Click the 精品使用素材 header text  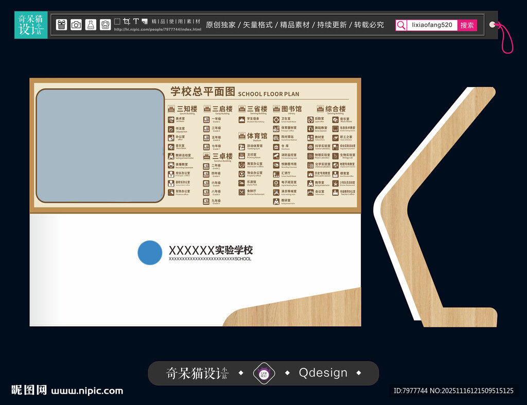tap(176, 22)
